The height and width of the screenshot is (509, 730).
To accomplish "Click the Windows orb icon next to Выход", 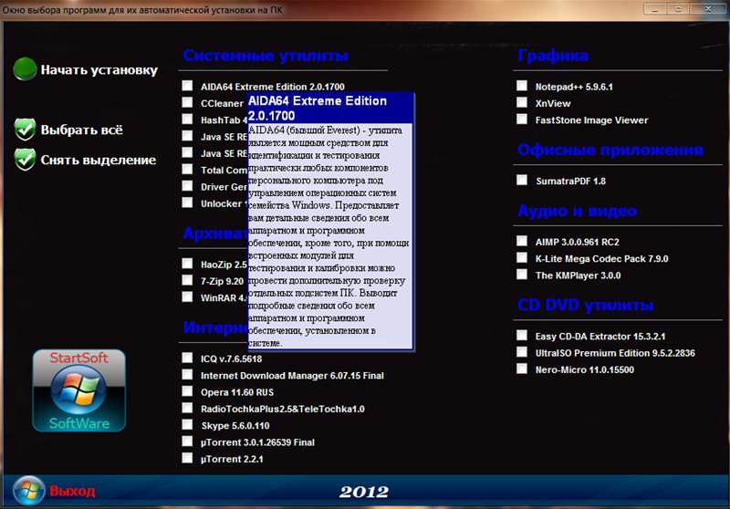I will [28, 490].
